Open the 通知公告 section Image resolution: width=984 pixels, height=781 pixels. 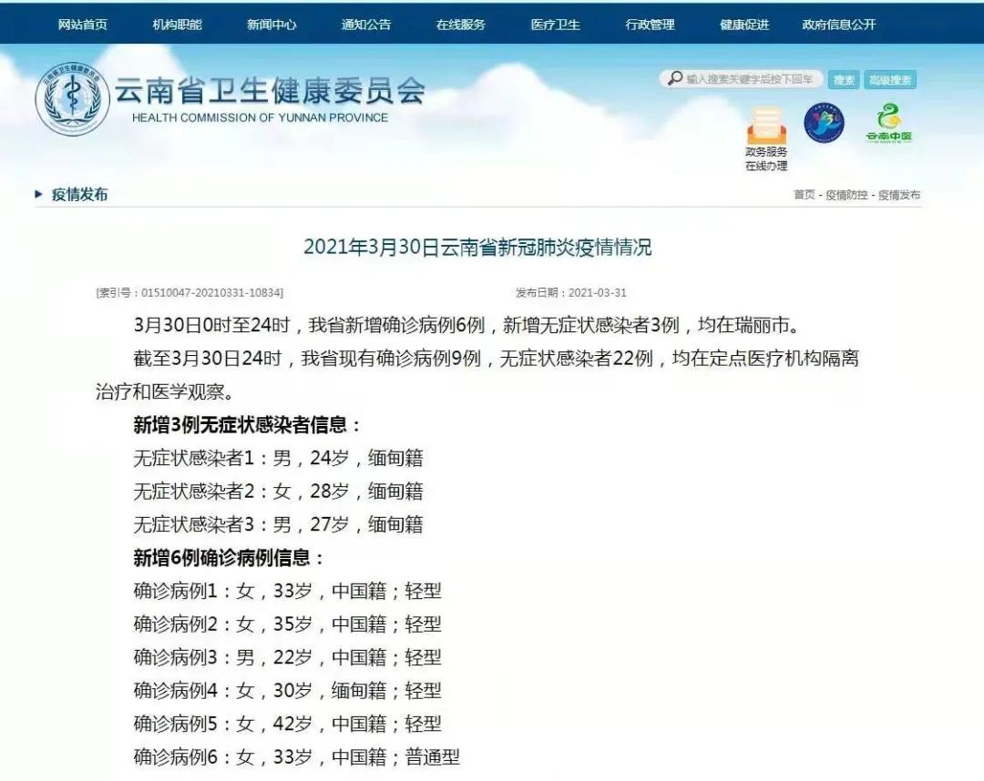point(366,25)
